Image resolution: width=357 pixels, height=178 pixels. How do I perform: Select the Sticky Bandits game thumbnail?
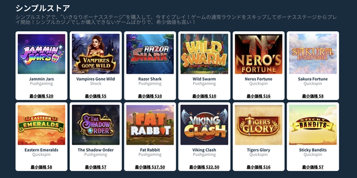click(x=313, y=125)
